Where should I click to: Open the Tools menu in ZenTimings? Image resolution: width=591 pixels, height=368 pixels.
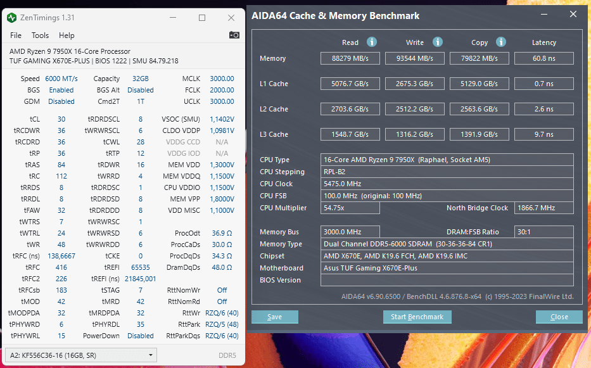point(40,35)
